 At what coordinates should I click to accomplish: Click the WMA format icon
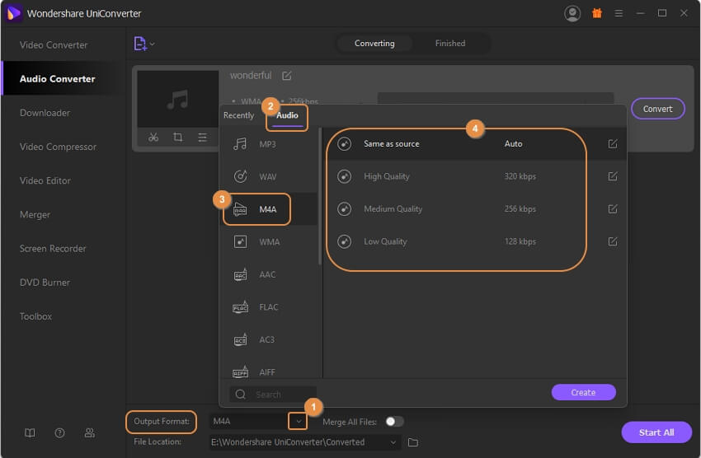(240, 241)
